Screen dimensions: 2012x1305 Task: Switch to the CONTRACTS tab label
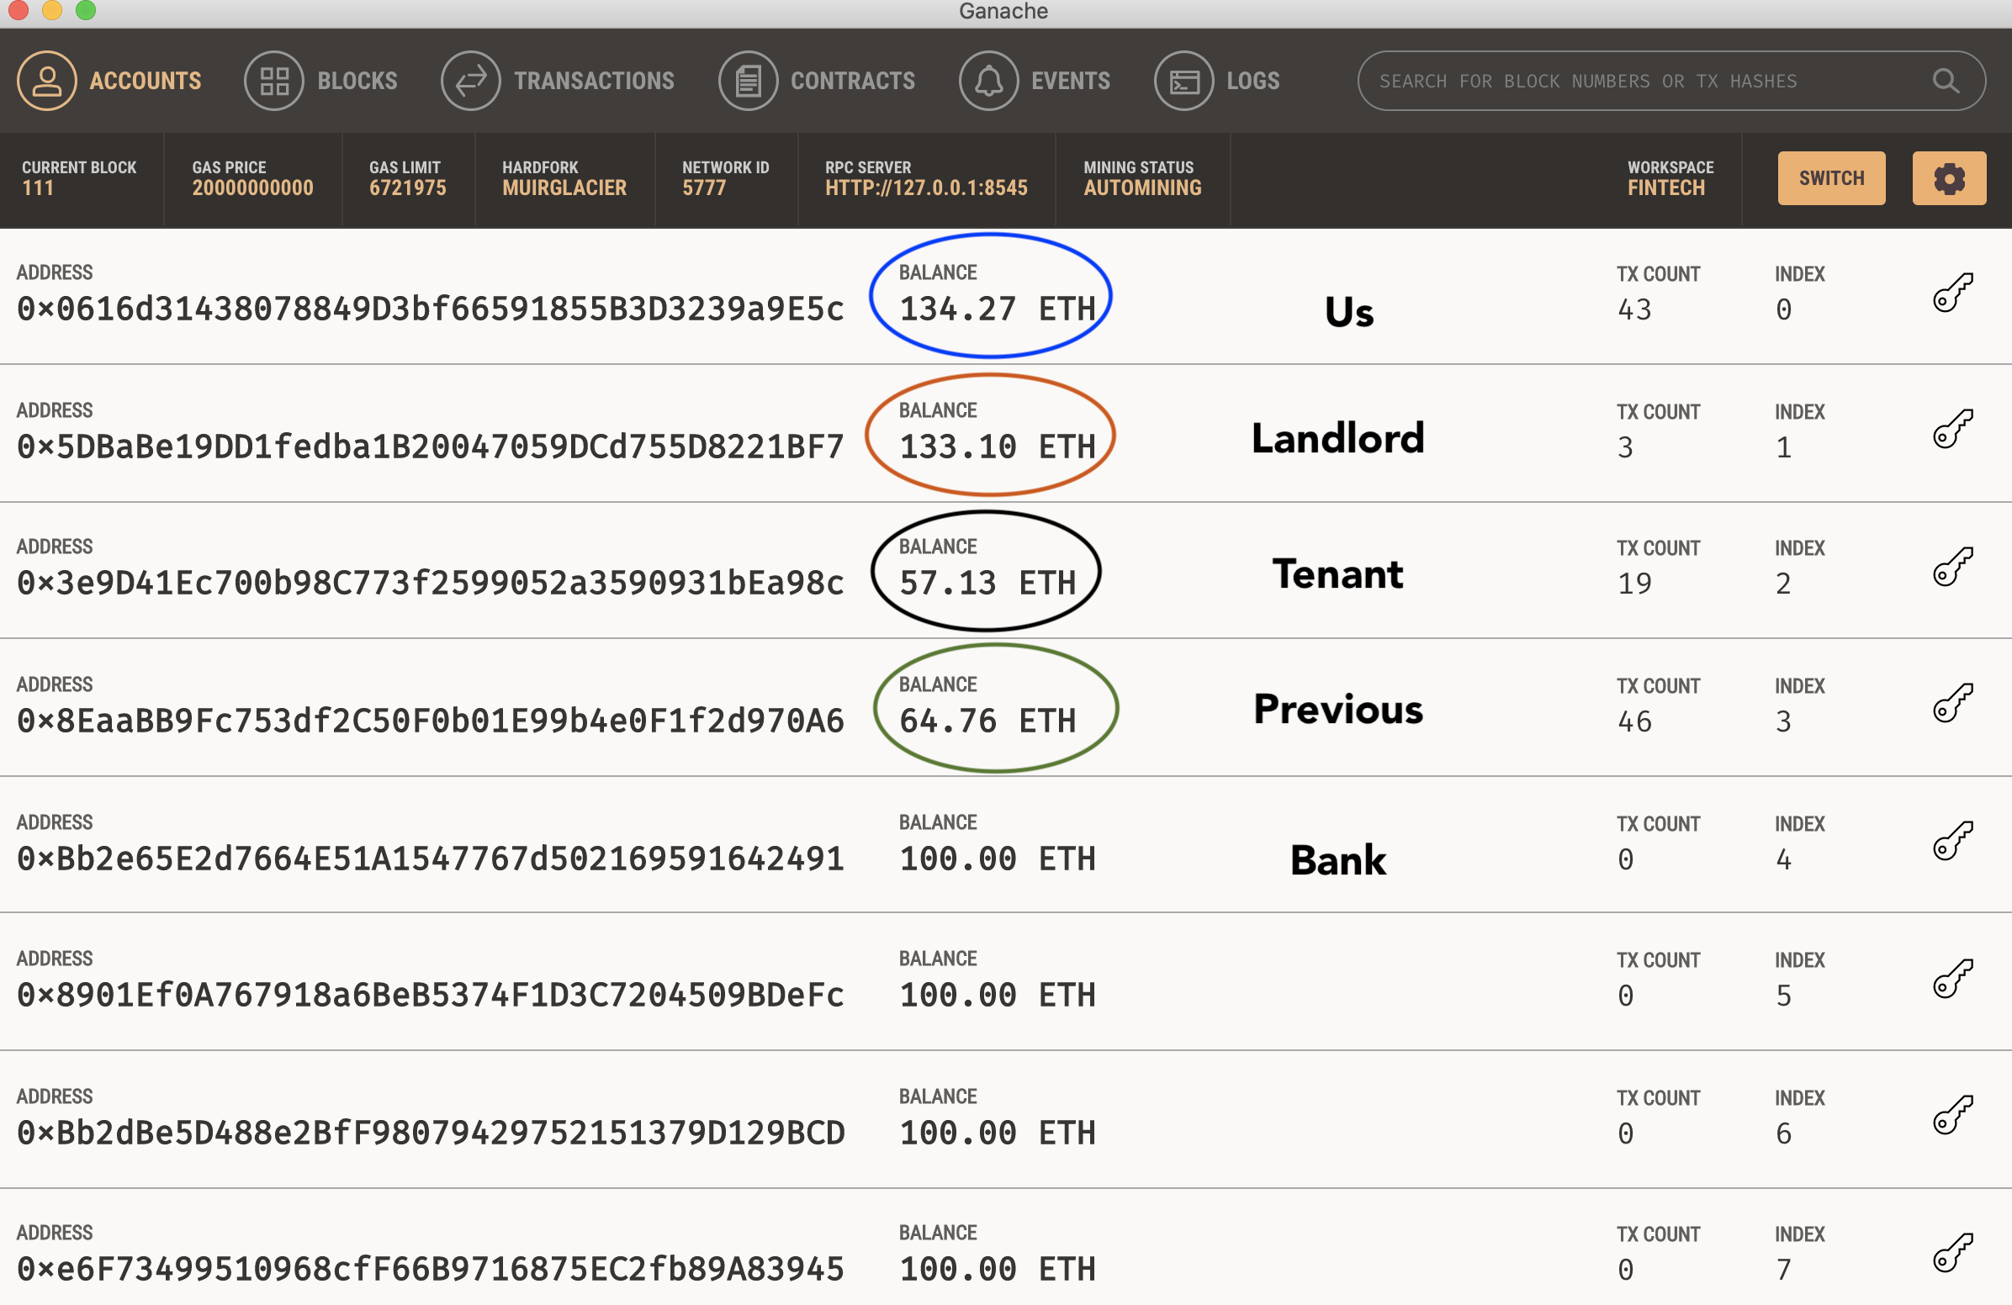point(853,81)
